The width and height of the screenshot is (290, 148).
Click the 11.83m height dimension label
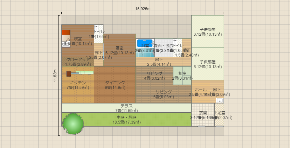55,75
